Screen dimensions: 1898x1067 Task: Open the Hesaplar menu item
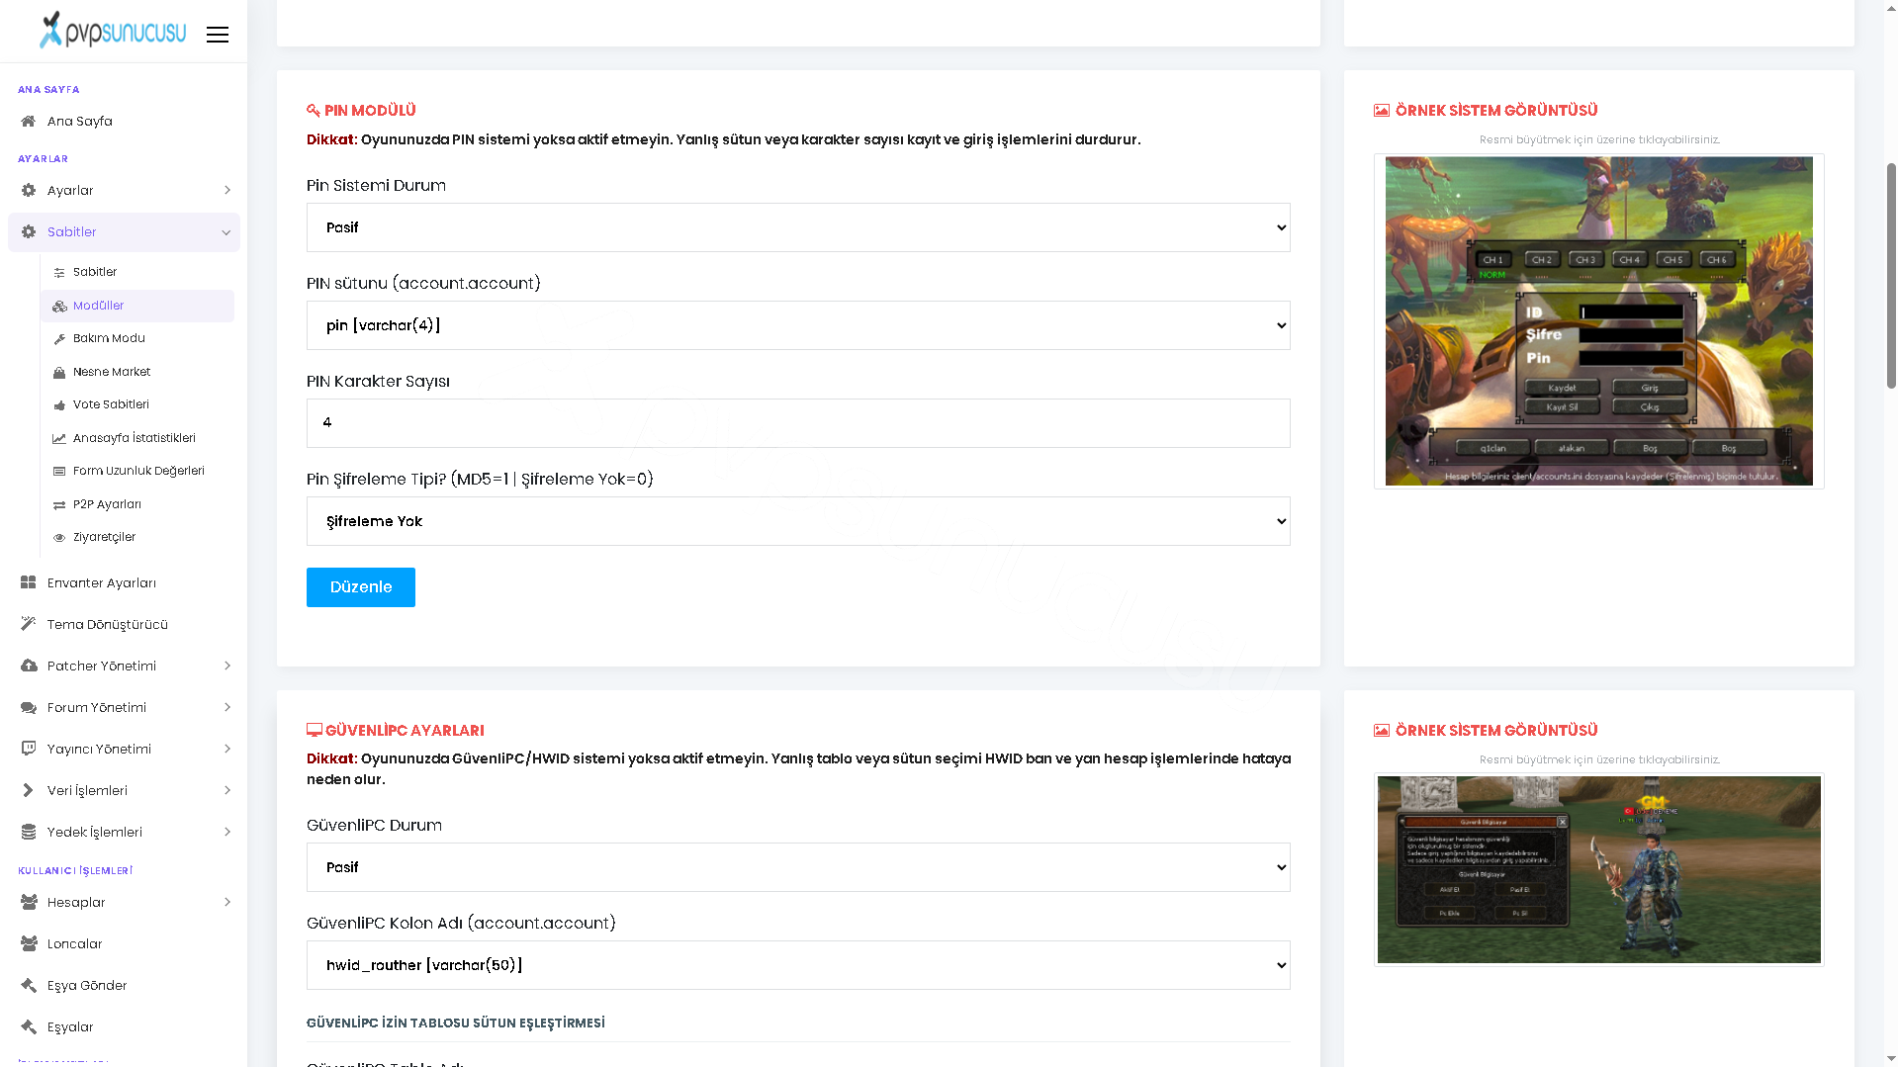click(x=124, y=903)
